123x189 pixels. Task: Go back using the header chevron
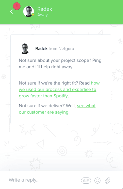(12, 12)
